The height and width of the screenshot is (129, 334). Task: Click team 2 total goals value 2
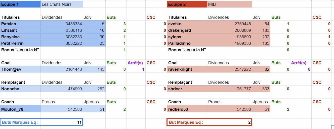tap(229, 122)
